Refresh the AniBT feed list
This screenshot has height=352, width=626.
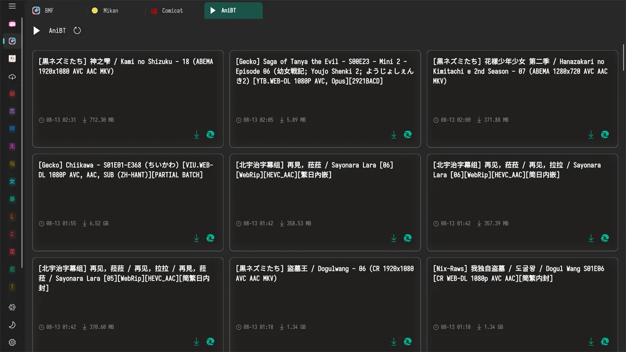[x=77, y=31]
